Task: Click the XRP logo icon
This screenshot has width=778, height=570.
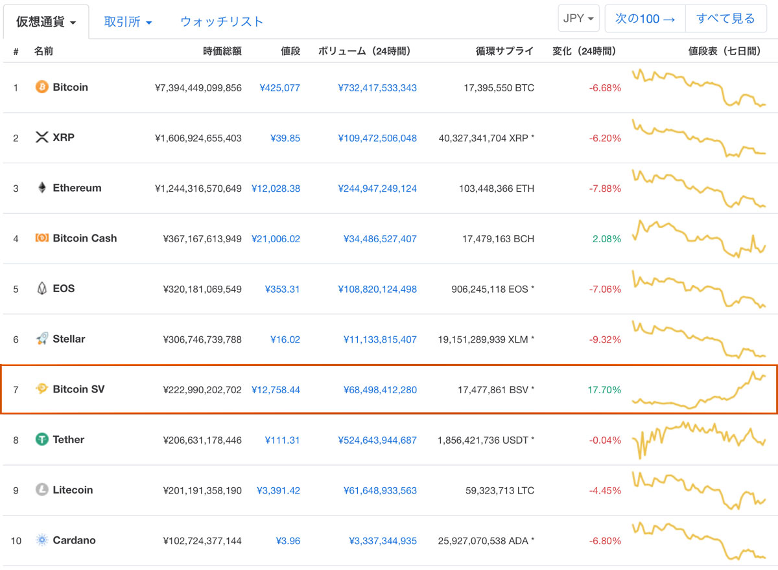Action: click(42, 137)
